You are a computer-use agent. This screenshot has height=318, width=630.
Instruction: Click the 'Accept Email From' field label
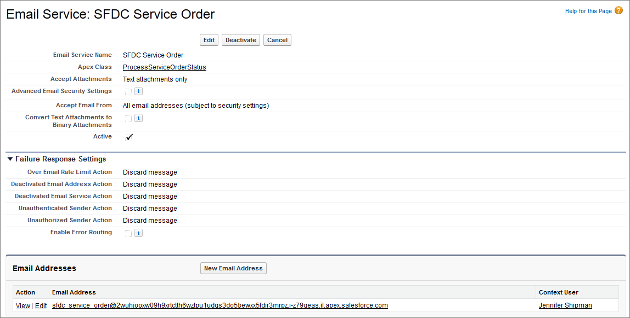pyautogui.click(x=84, y=105)
